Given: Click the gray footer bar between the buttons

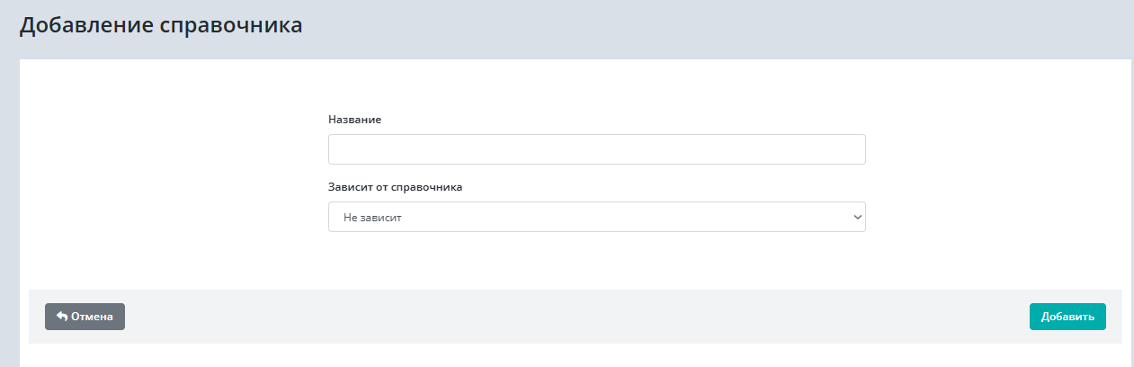Looking at the screenshot, I should 576,317.
